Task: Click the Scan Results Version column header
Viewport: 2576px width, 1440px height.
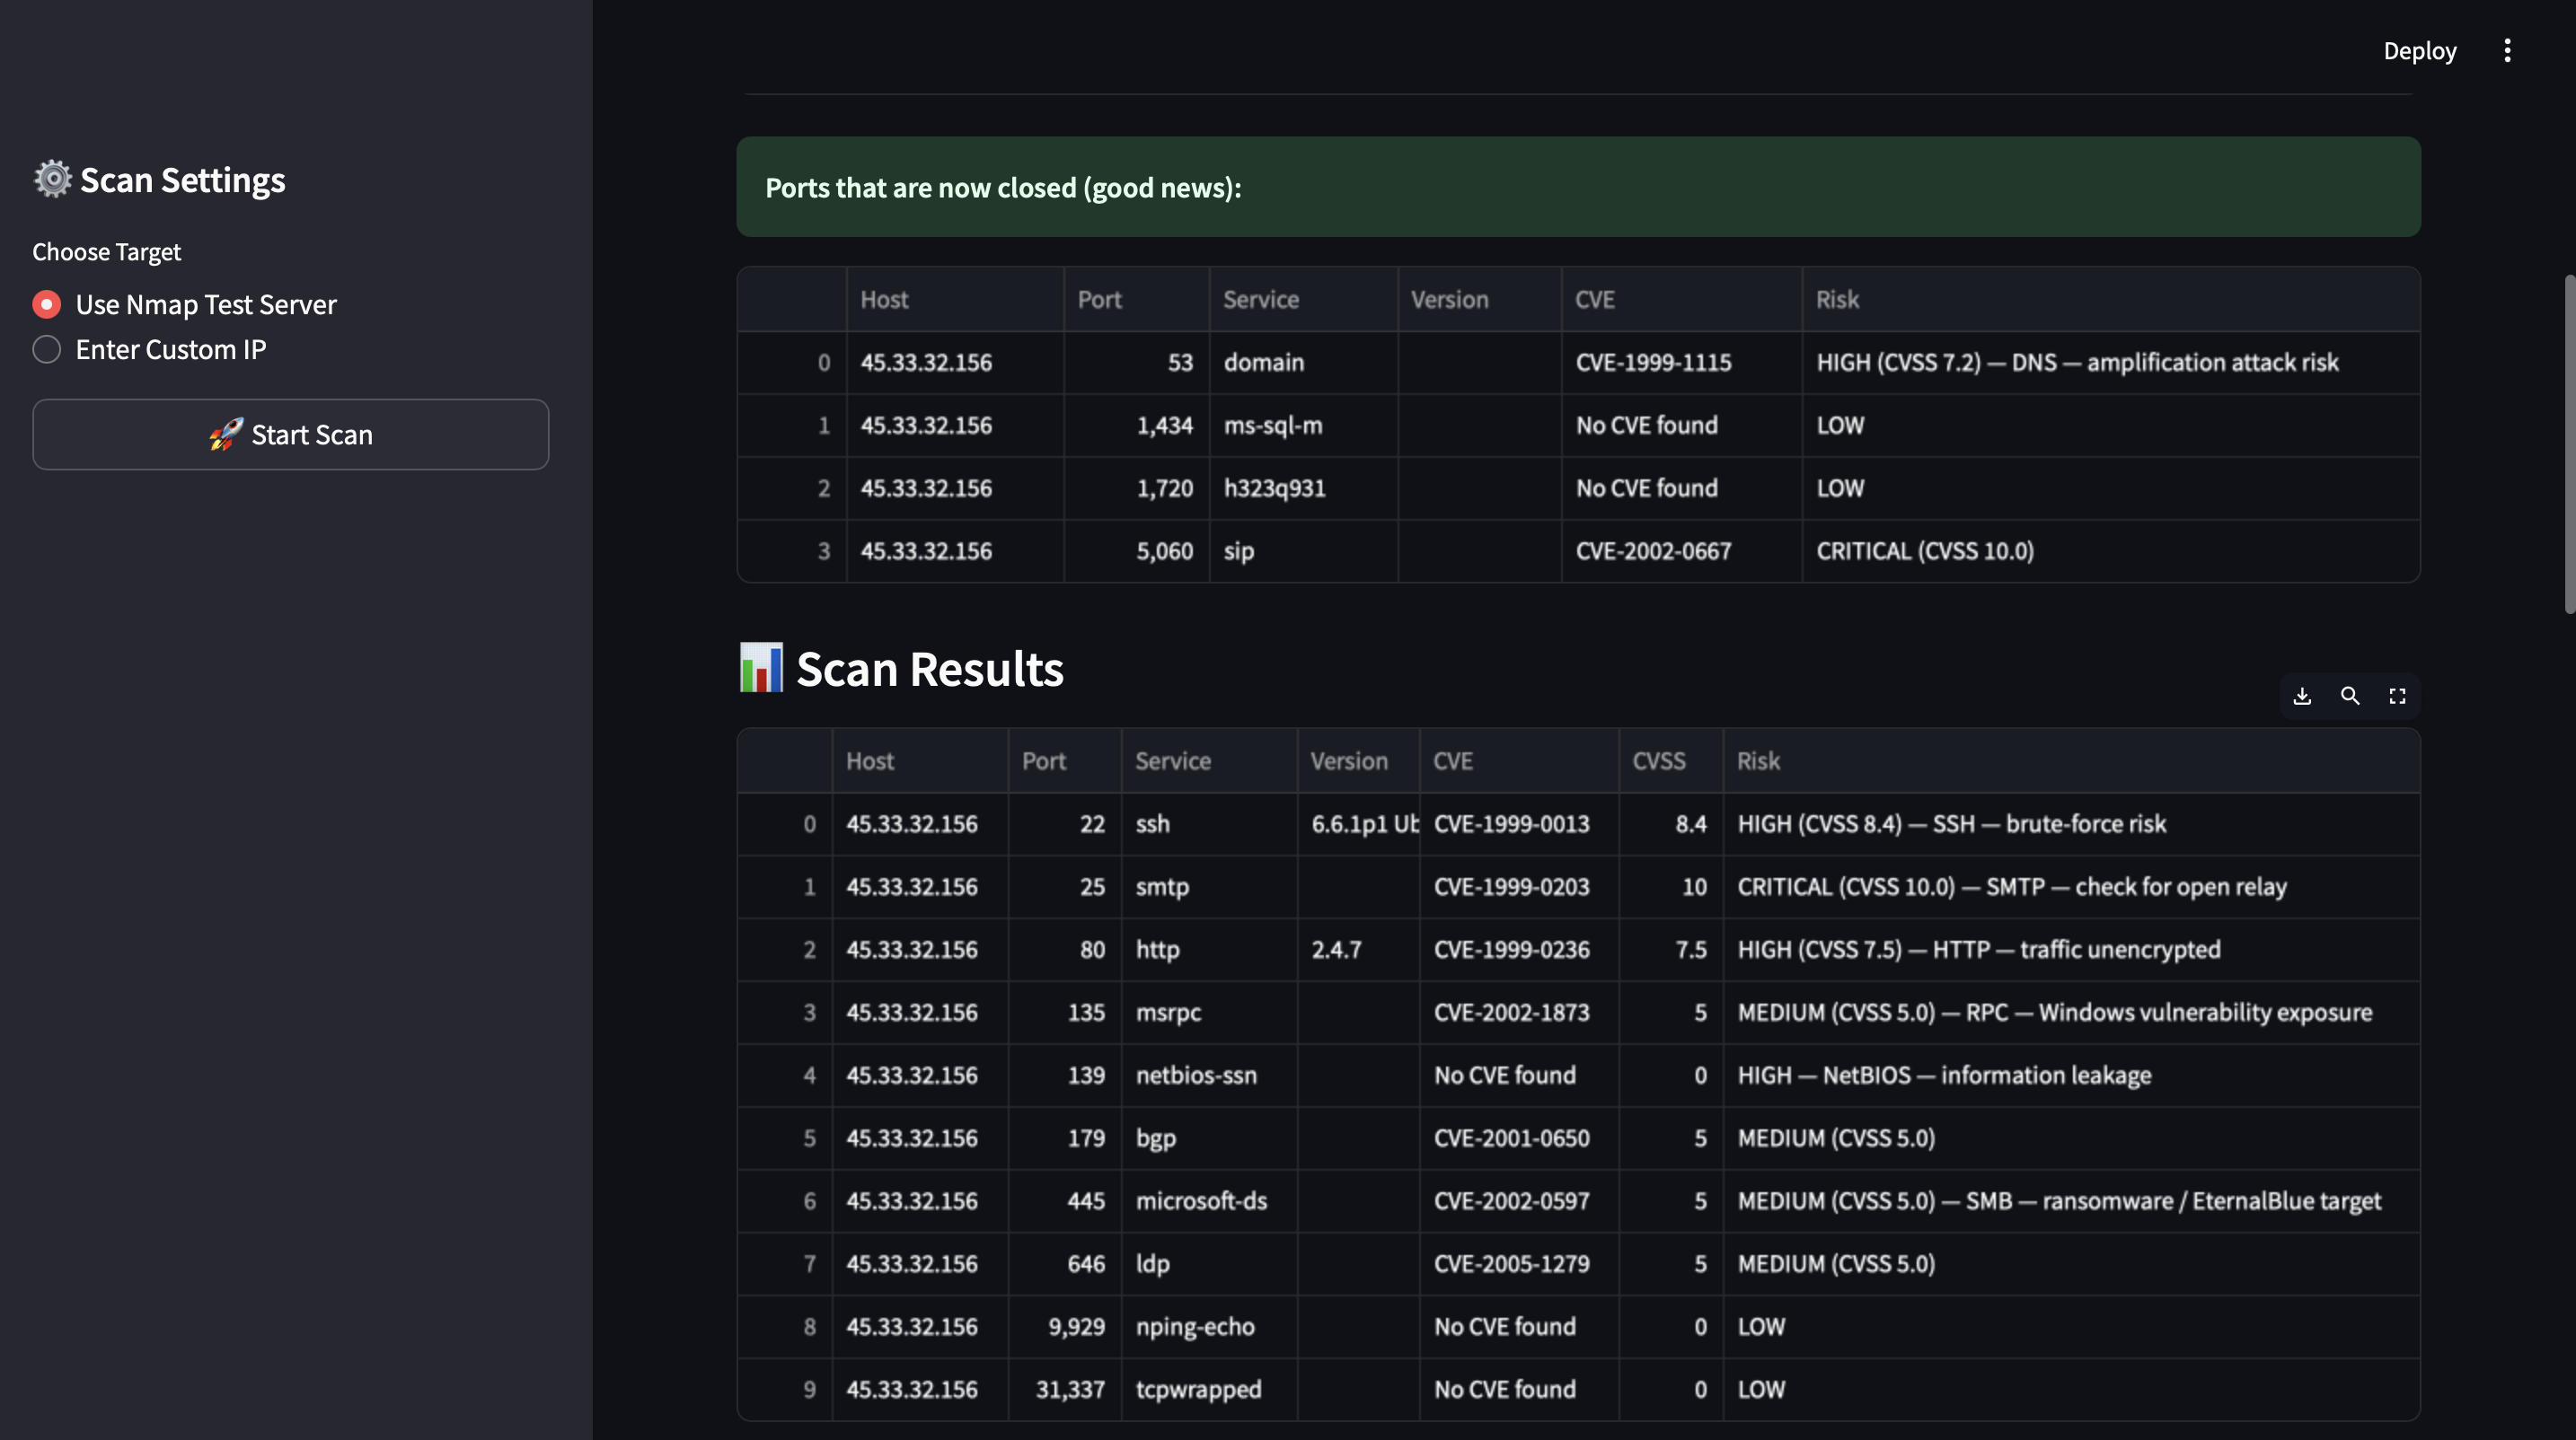Action: pos(1358,761)
